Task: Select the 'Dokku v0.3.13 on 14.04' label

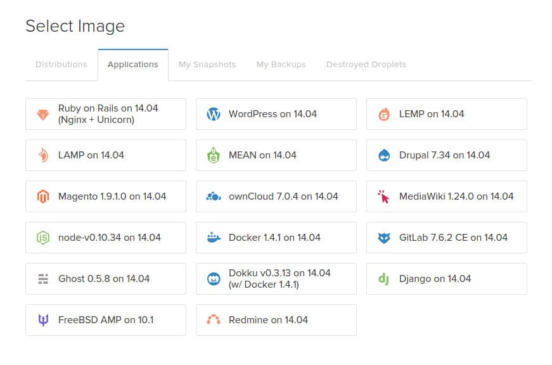Action: pos(279,272)
